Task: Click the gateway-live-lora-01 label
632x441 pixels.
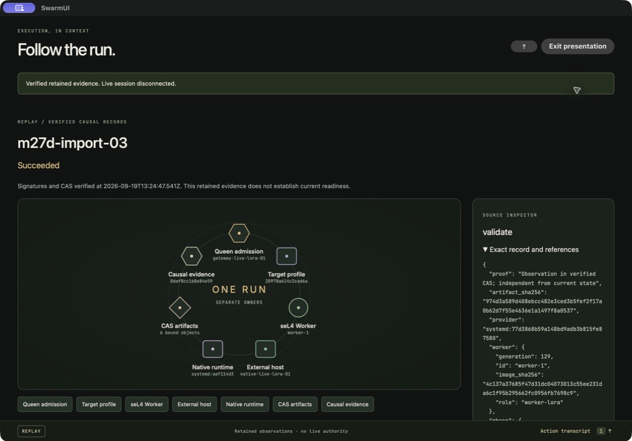Action: coord(239,258)
